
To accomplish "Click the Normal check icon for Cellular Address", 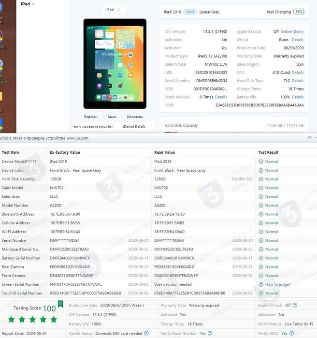I will click(261, 223).
